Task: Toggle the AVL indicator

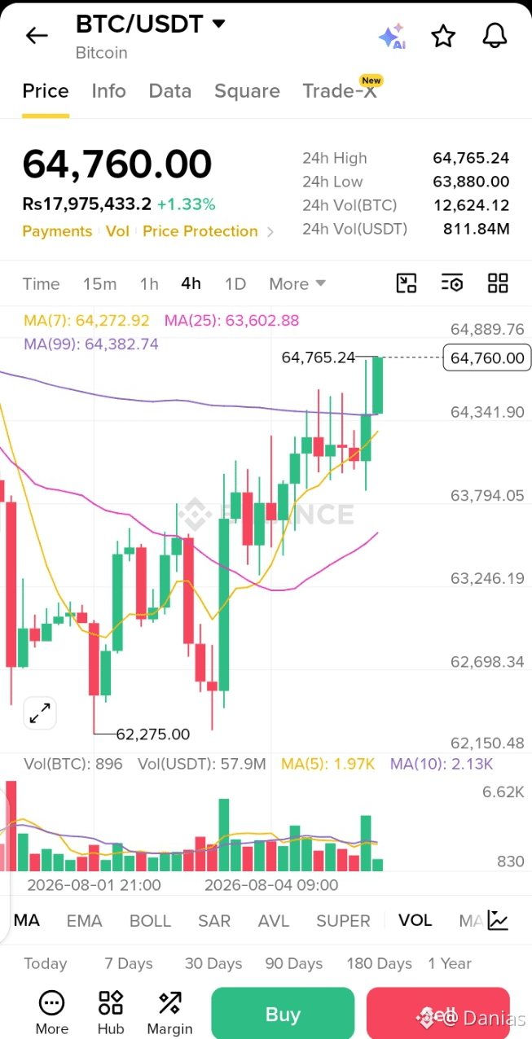Action: [274, 920]
